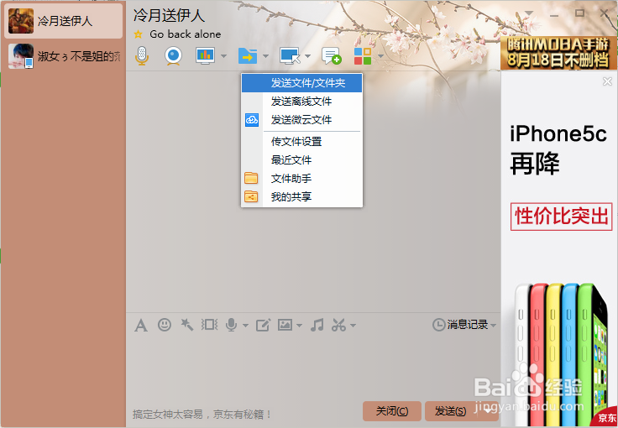Image resolution: width=618 pixels, height=428 pixels.
Task: Click the 冷月送伊人 avatar in sidebar
Action: 21,21
